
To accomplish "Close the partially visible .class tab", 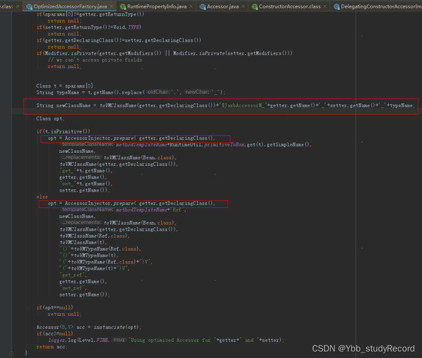I will coord(18,6).
